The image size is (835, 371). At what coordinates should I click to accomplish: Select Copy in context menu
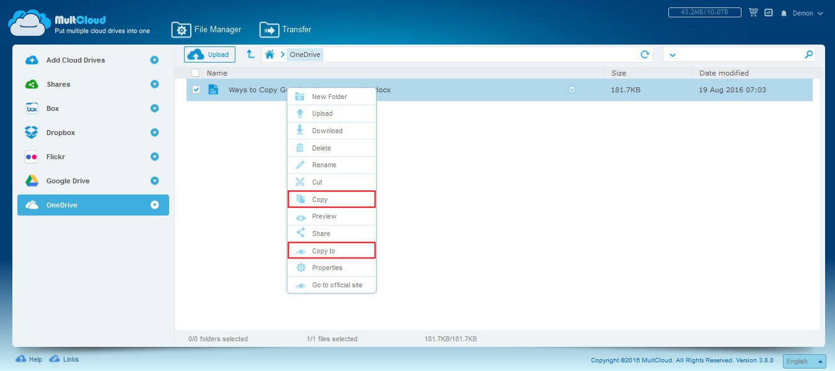(331, 199)
